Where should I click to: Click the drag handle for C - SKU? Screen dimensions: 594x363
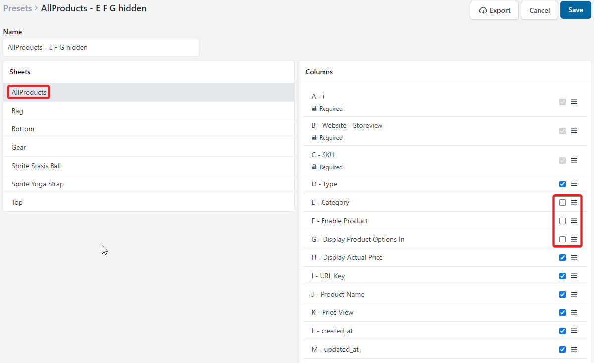(574, 160)
